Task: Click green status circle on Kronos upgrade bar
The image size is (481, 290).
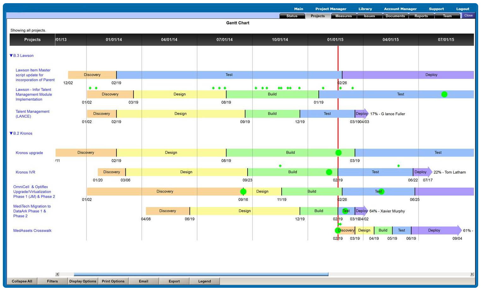Action: click(338, 153)
